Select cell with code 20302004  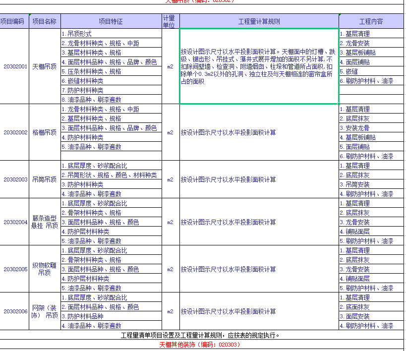[x=14, y=222]
